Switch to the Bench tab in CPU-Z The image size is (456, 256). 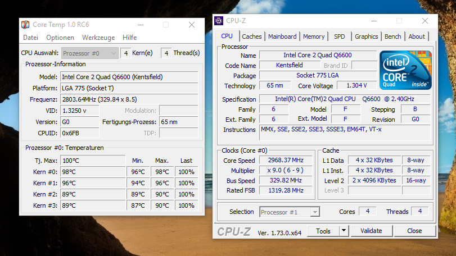pos(392,36)
